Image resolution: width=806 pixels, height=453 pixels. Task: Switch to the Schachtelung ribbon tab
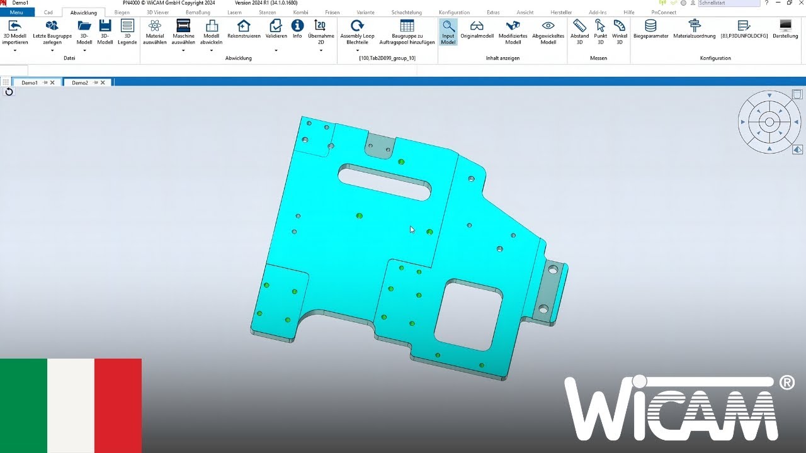[406, 13]
